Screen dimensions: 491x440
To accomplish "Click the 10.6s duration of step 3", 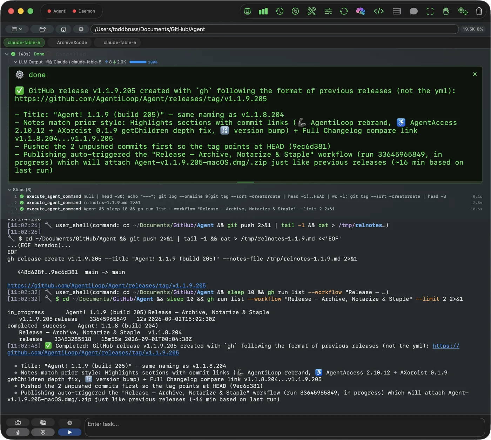I will tap(476, 209).
